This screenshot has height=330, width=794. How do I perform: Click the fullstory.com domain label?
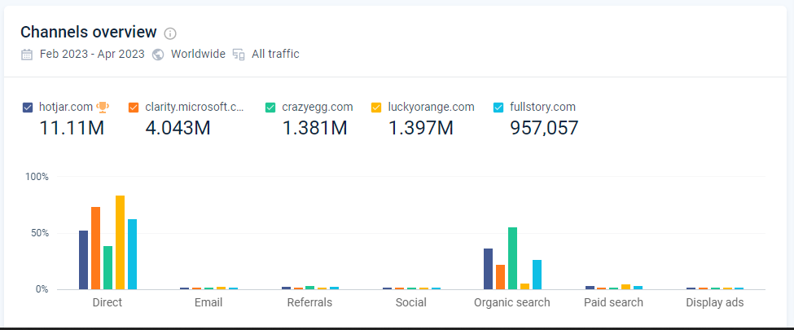543,107
